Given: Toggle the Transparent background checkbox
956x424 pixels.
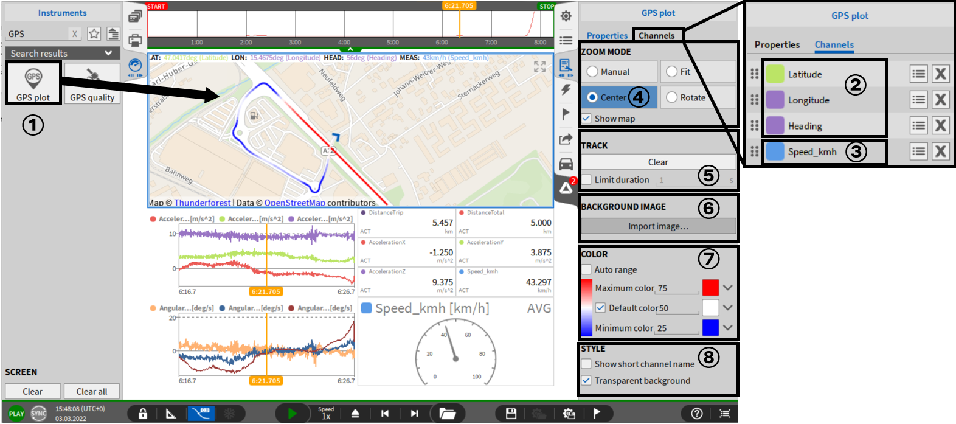Looking at the screenshot, I should pos(586,381).
